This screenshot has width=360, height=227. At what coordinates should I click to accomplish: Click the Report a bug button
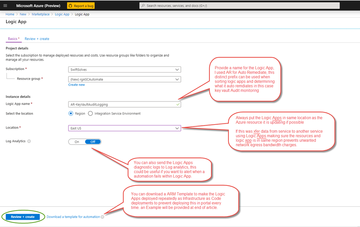click(81, 6)
